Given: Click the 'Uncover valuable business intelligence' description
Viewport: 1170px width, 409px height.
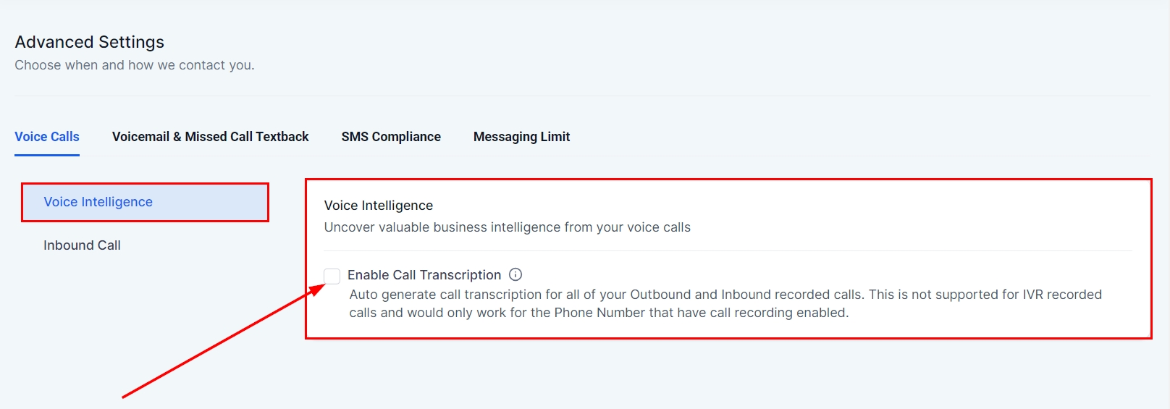Looking at the screenshot, I should tap(508, 227).
